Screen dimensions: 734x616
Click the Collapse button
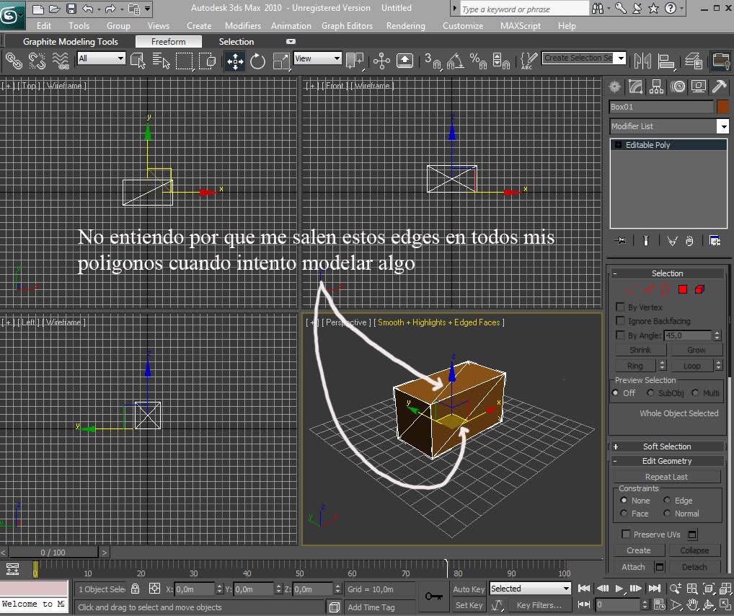(x=694, y=550)
